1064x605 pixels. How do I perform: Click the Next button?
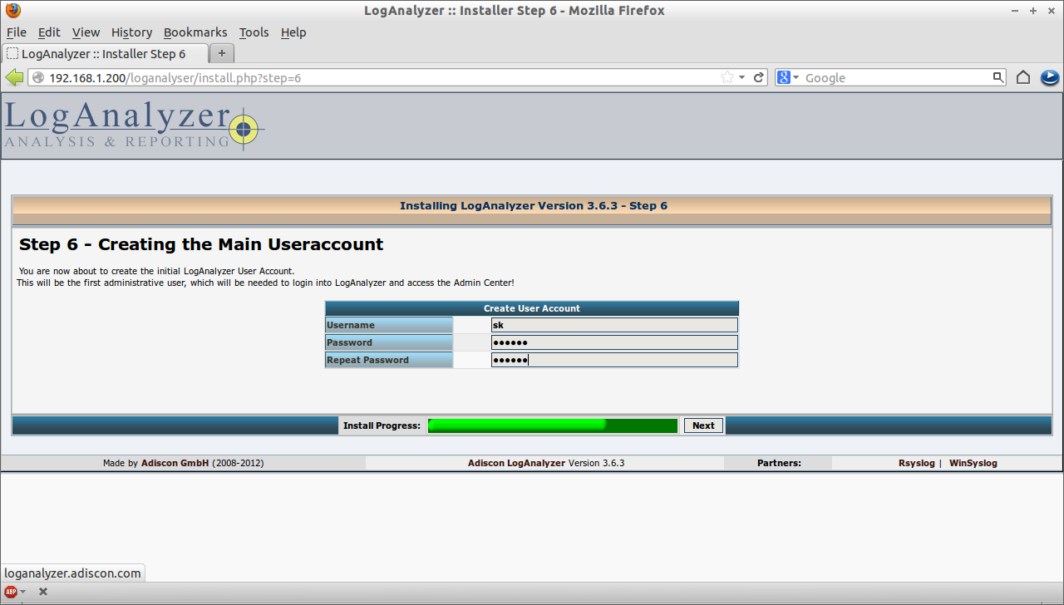703,425
